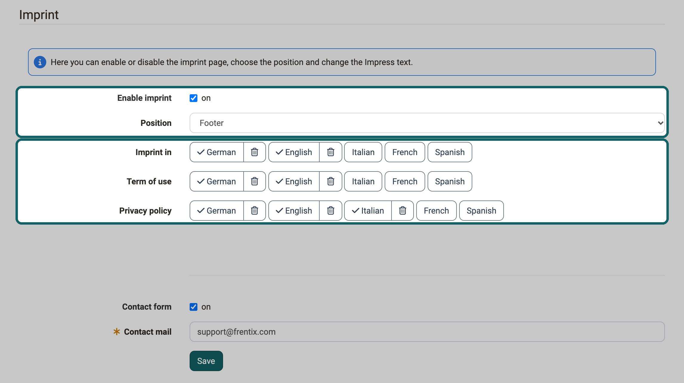Add Spanish Privacy policy
The width and height of the screenshot is (684, 383).
(x=481, y=211)
